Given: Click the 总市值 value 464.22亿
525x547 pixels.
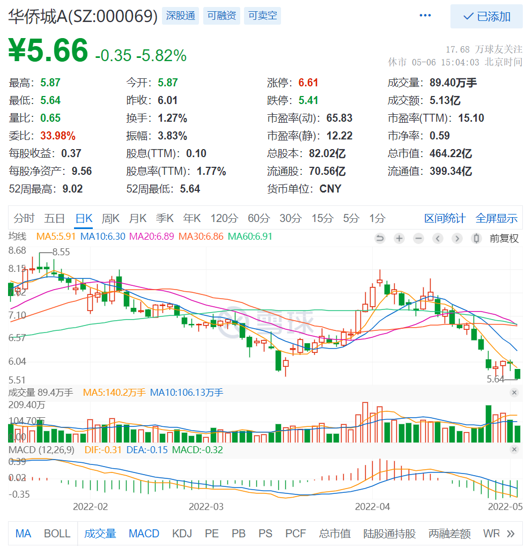Looking at the screenshot, I should 450,153.
